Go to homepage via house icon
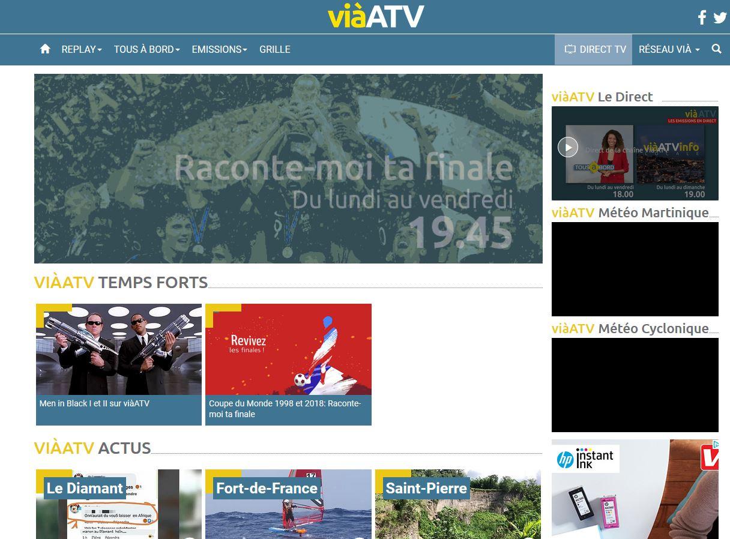The height and width of the screenshot is (539, 730). [45, 49]
